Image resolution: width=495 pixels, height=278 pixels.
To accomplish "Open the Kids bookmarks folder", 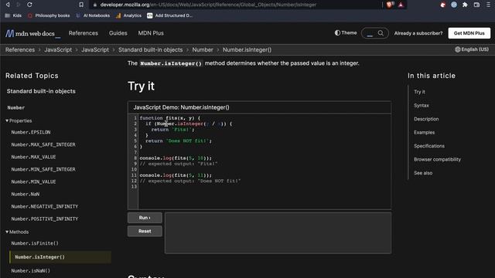I will (x=13, y=15).
